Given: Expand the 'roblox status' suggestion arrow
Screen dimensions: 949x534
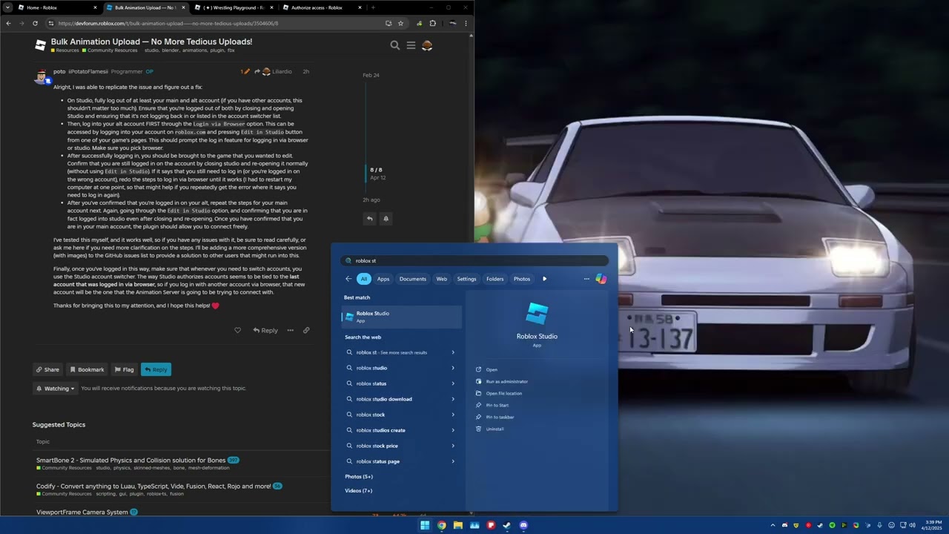Looking at the screenshot, I should tap(453, 383).
